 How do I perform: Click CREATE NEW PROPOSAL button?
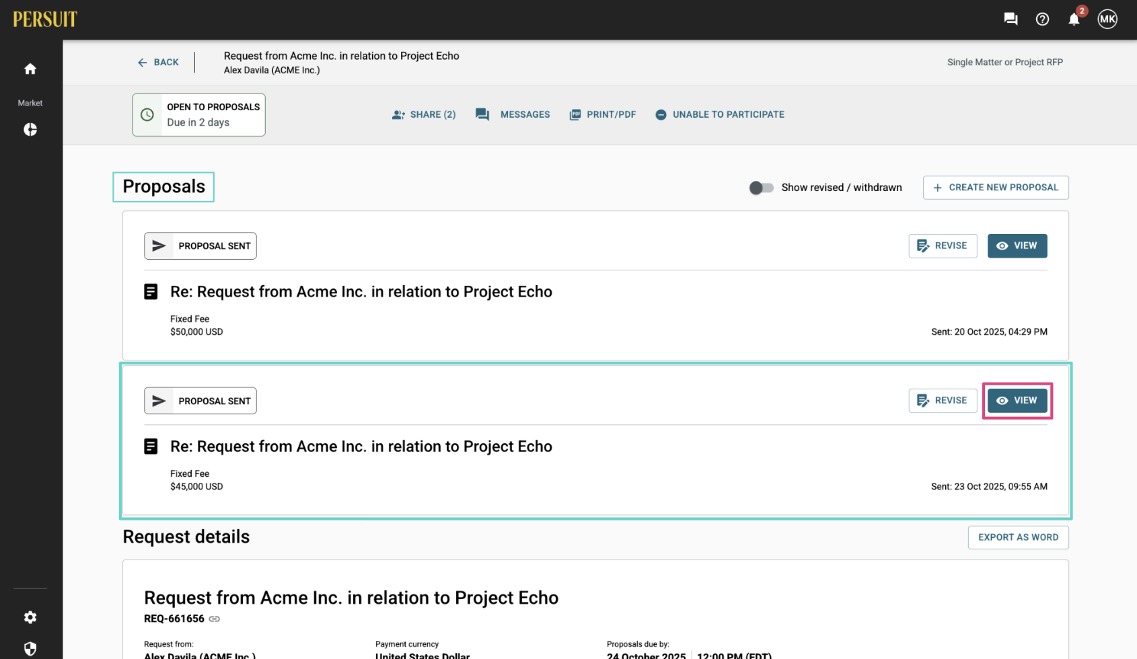point(996,188)
